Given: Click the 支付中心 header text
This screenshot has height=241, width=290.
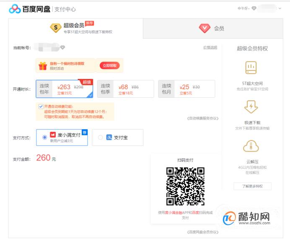Looking at the screenshot, I should (65, 9).
